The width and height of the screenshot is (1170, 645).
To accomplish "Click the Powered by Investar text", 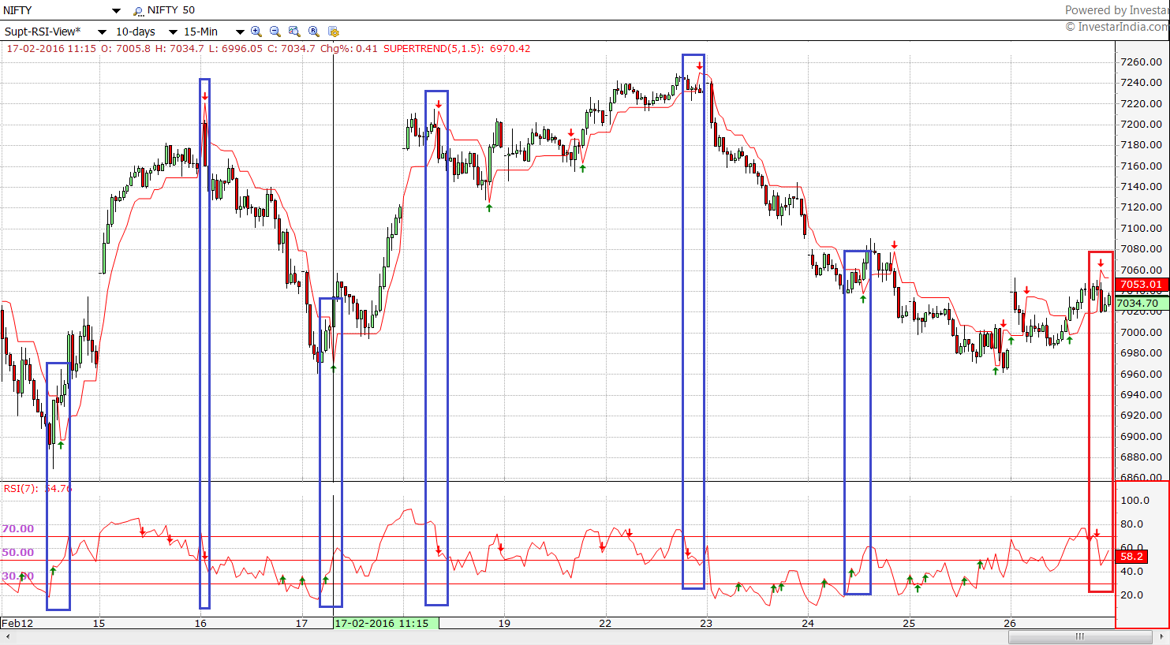I will (x=1117, y=10).
